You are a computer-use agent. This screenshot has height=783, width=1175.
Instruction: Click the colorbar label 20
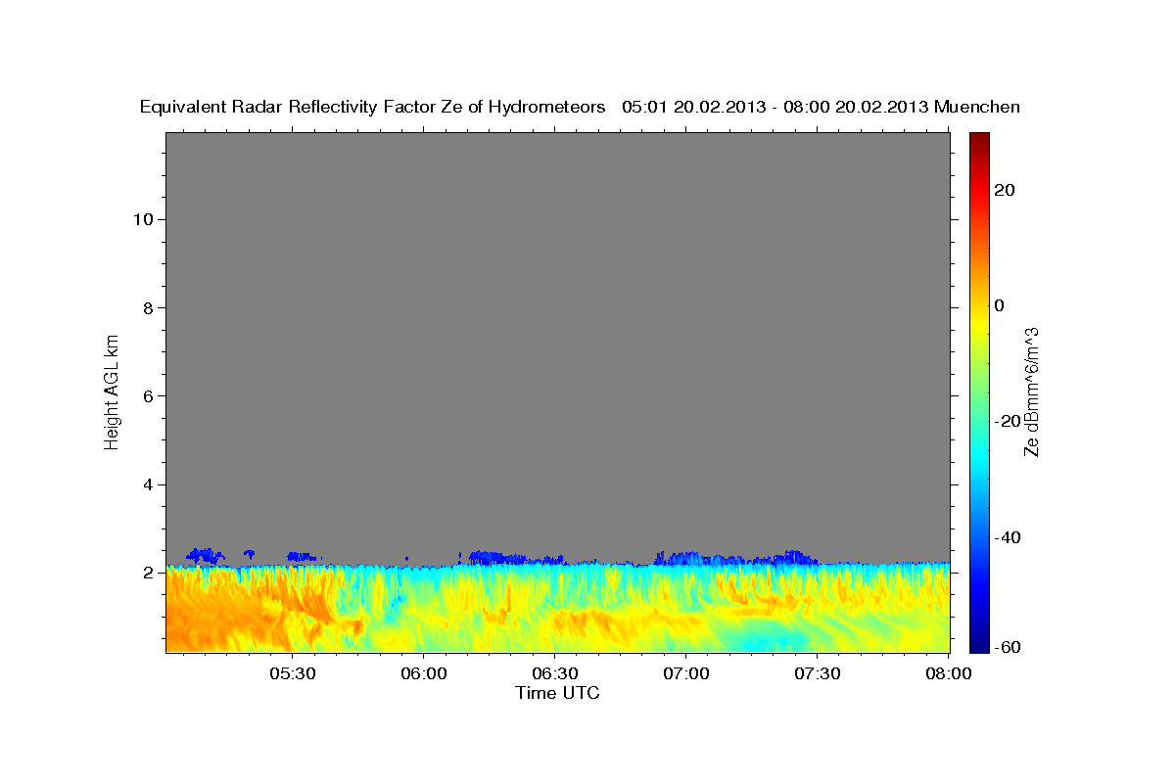pos(1007,190)
